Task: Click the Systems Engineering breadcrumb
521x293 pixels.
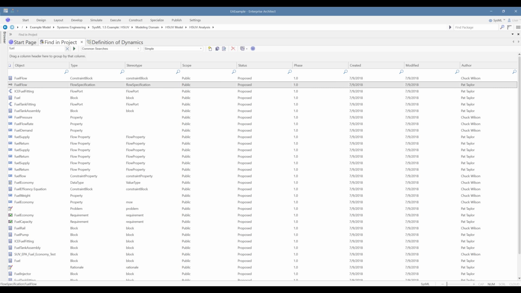Action: click(x=71, y=27)
